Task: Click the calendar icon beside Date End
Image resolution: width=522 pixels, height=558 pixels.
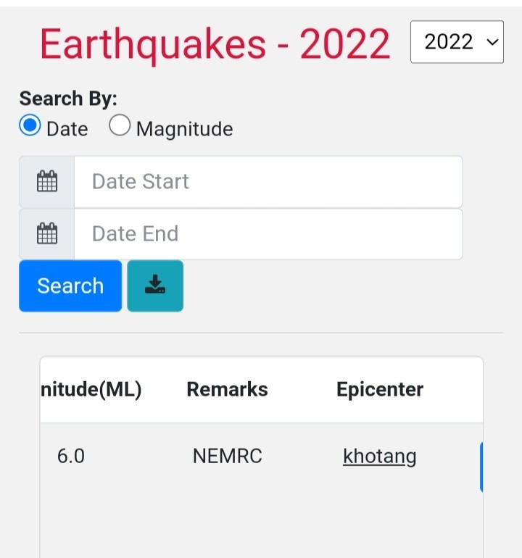Action: 47,233
